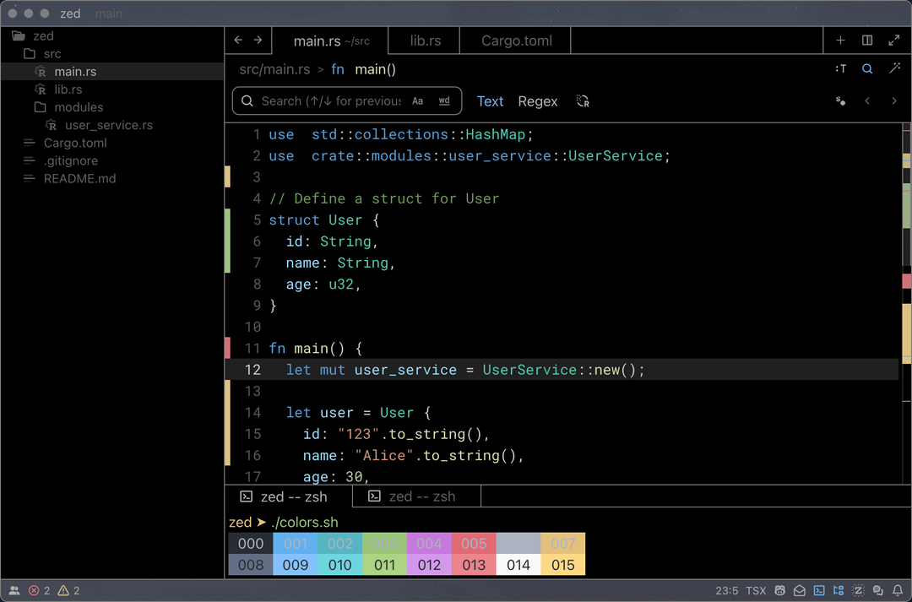Collapse the zed root folder
The height and width of the screenshot is (602, 912).
coord(32,36)
